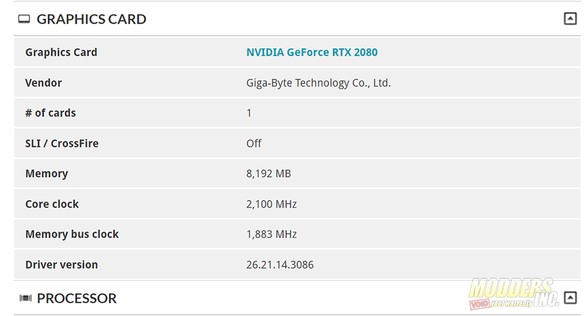Select the 1,883 MHz memory bus value
Image resolution: width=588 pixels, height=316 pixels.
pyautogui.click(x=272, y=234)
